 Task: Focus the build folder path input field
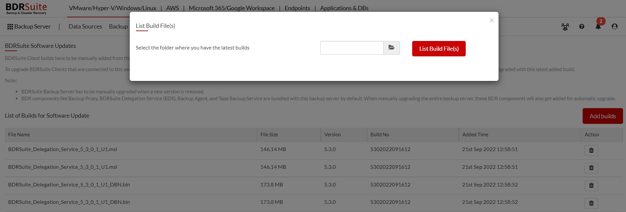tap(352, 48)
